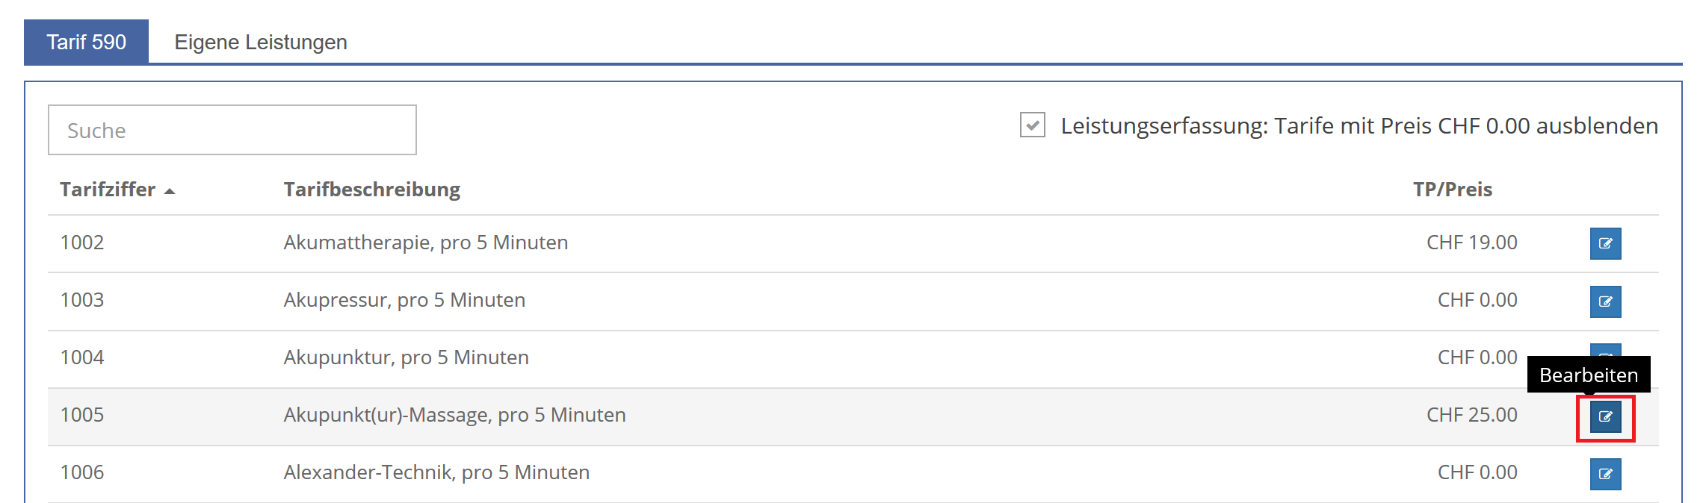This screenshot has width=1703, height=503.
Task: Open edit for Alexander-Technik 1006
Action: [1605, 474]
